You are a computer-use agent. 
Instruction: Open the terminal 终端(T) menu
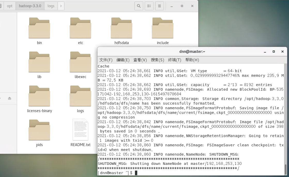(174, 60)
